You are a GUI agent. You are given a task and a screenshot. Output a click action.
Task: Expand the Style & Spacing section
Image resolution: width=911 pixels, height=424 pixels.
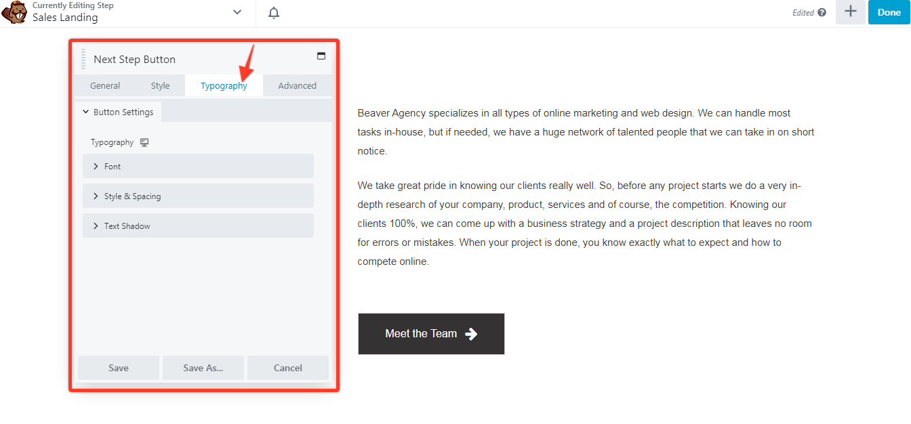pyautogui.click(x=198, y=196)
